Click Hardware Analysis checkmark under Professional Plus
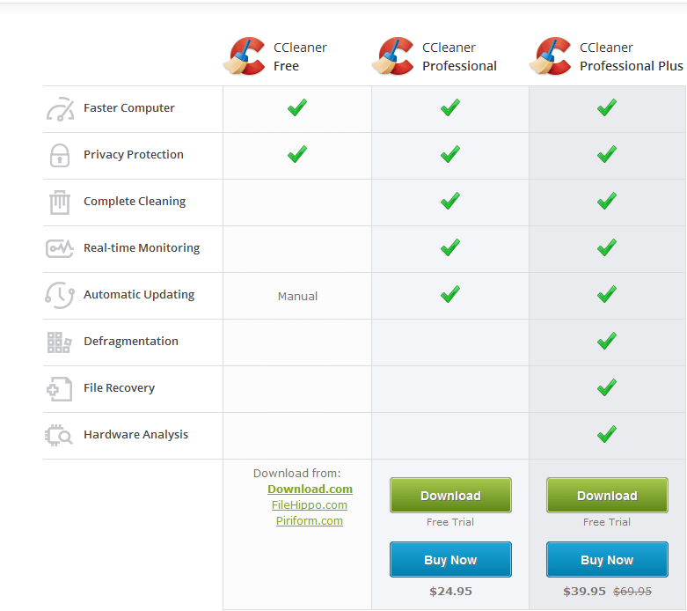687x611 pixels. tap(607, 434)
